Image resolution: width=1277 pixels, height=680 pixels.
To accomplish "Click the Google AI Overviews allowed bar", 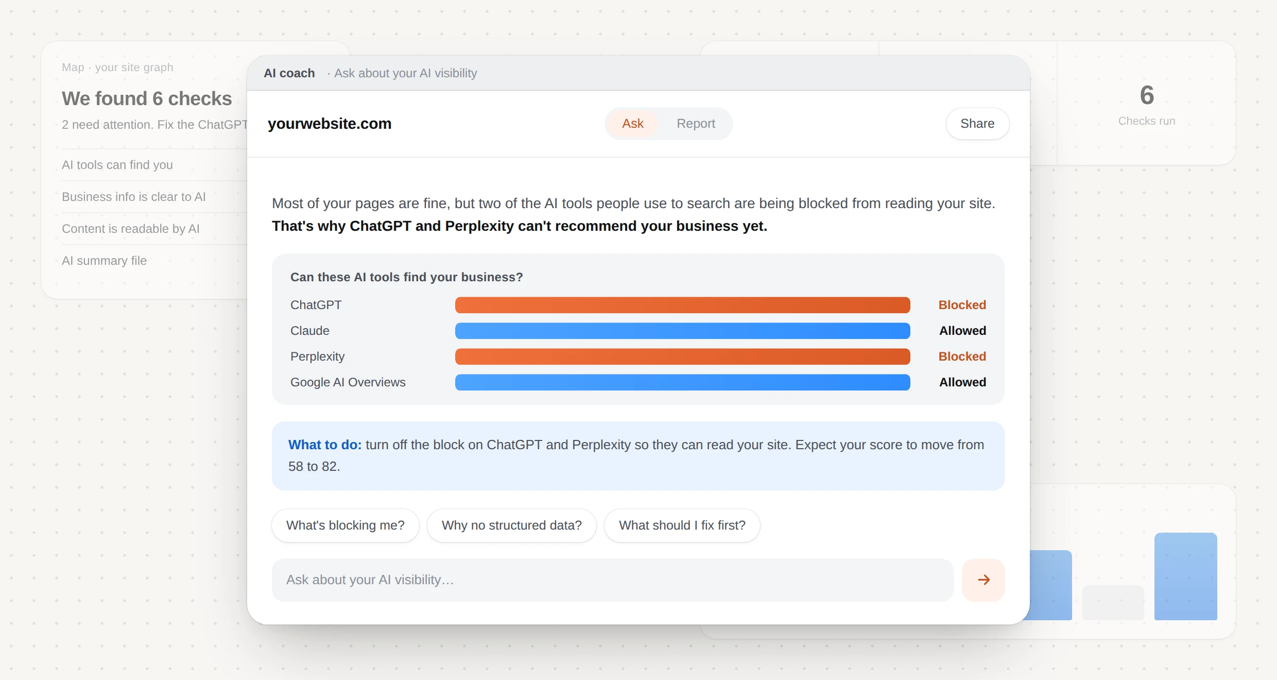I will pos(682,382).
